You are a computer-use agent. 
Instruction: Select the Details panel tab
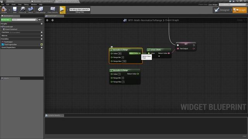point(10,78)
